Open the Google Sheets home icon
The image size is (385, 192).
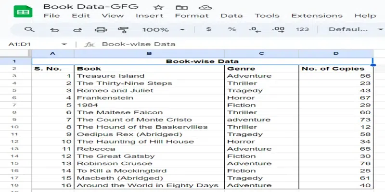tap(23, 11)
